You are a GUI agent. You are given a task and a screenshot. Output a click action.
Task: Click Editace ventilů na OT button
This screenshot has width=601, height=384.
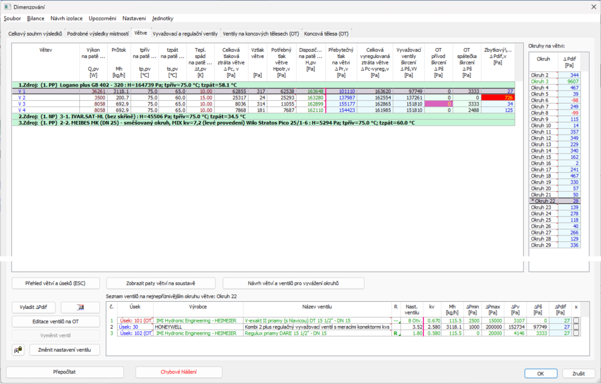tap(56, 321)
